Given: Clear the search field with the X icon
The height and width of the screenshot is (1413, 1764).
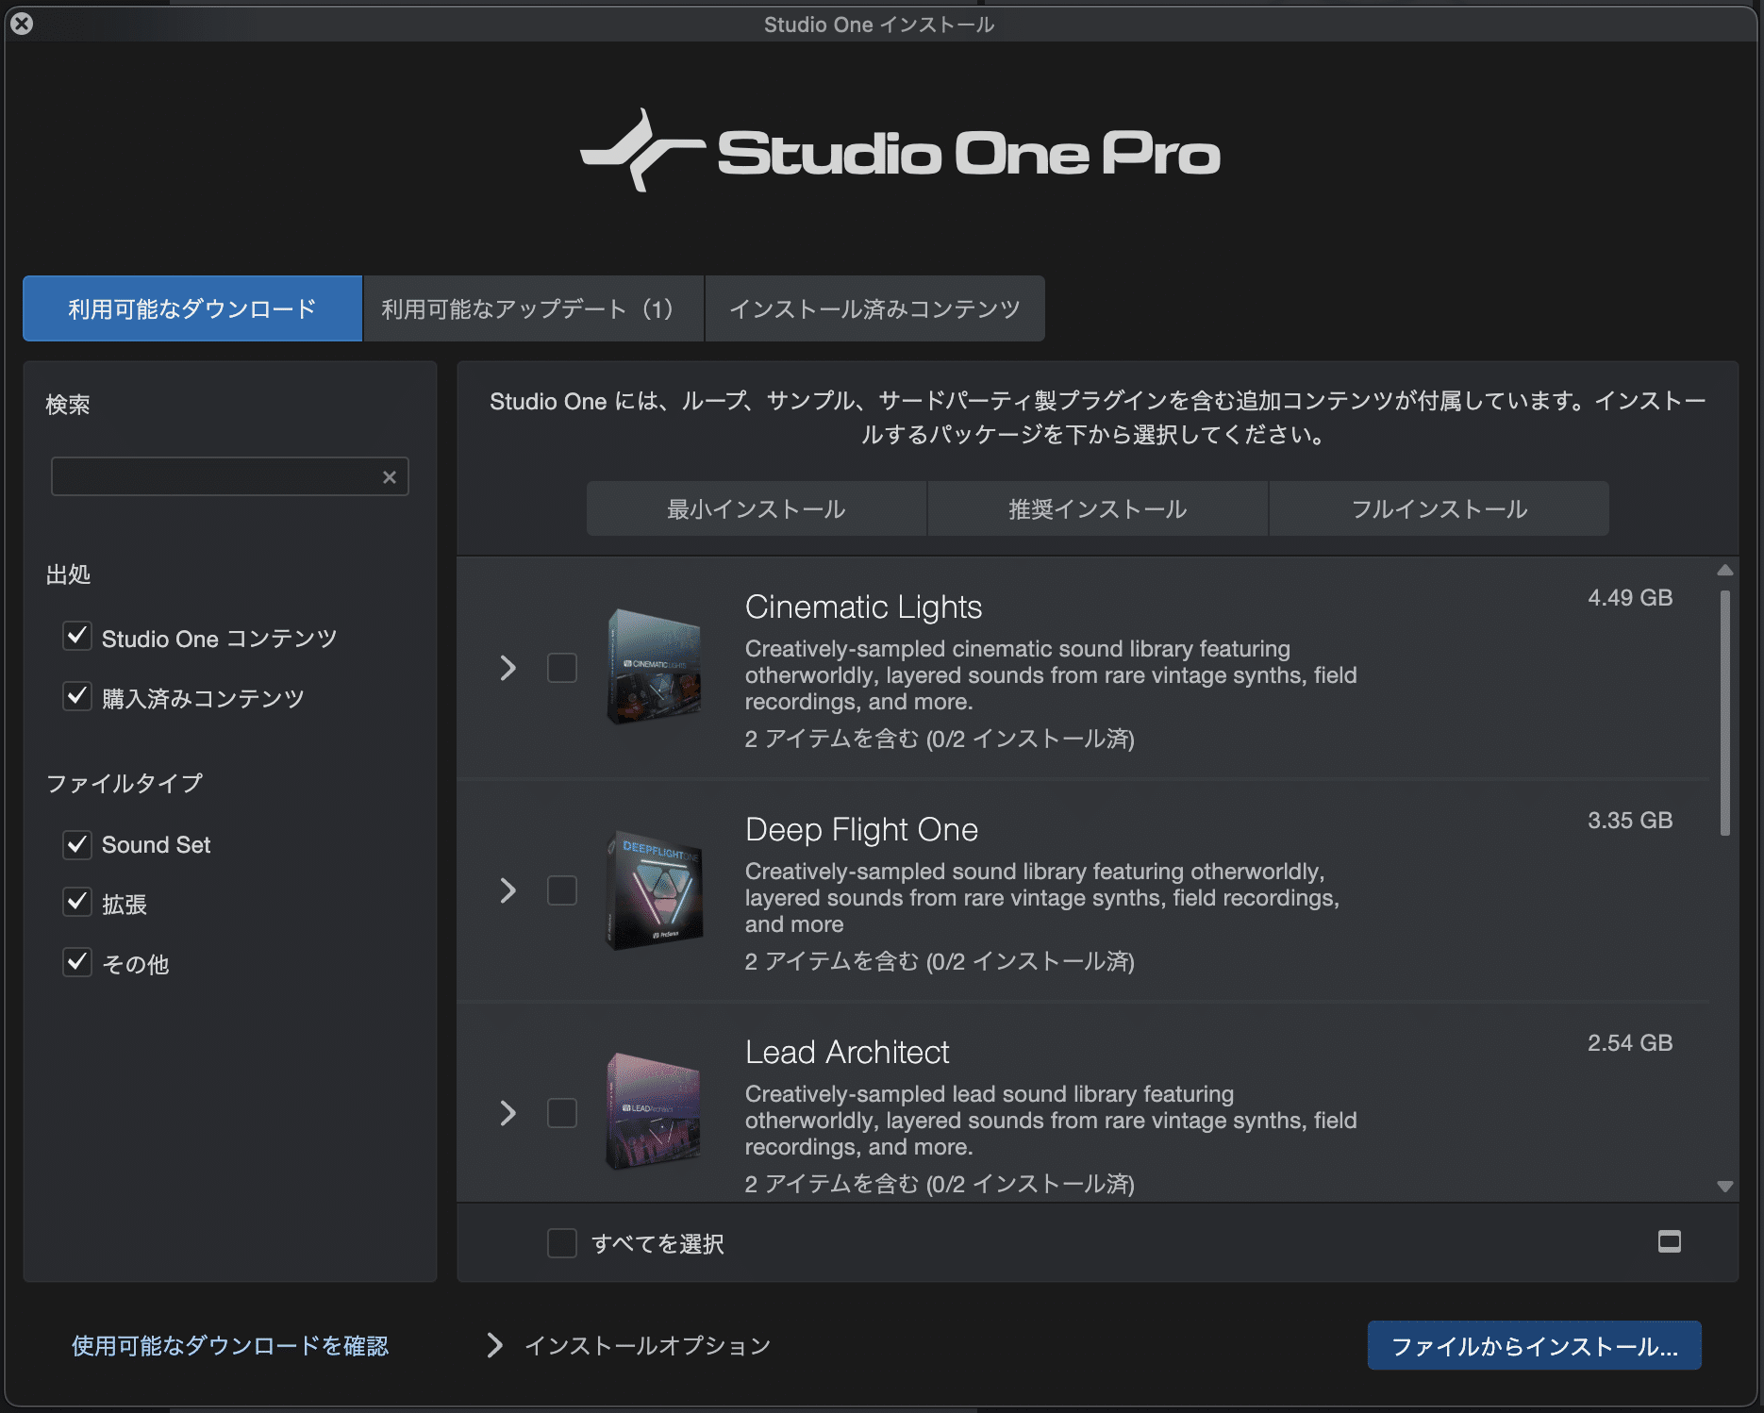Looking at the screenshot, I should [x=389, y=477].
